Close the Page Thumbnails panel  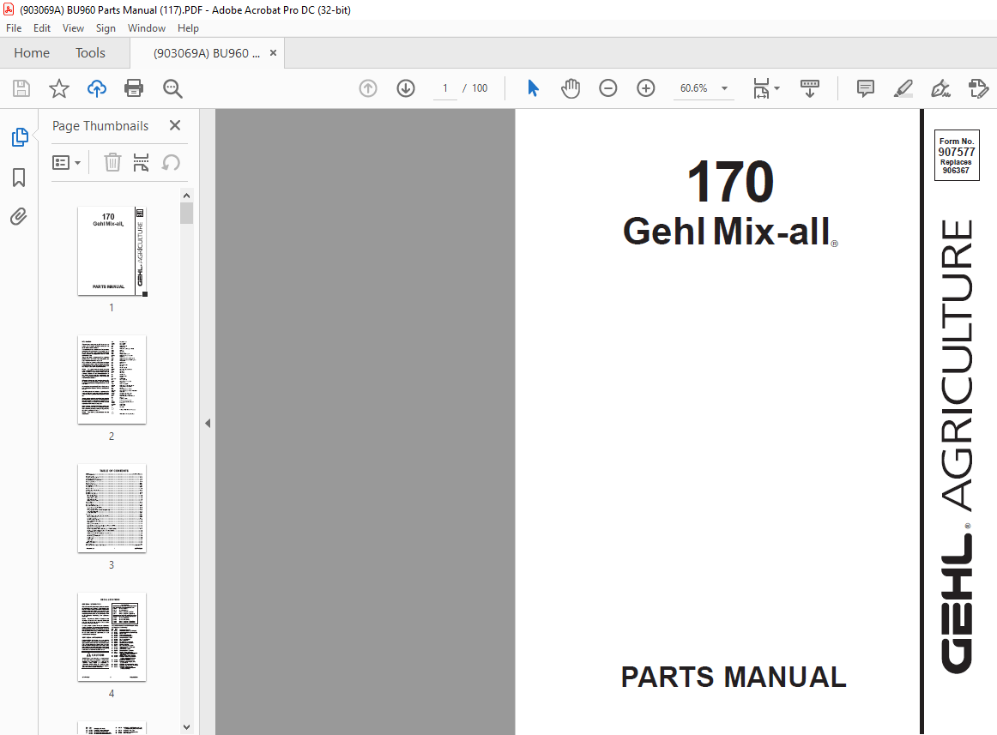[175, 125]
